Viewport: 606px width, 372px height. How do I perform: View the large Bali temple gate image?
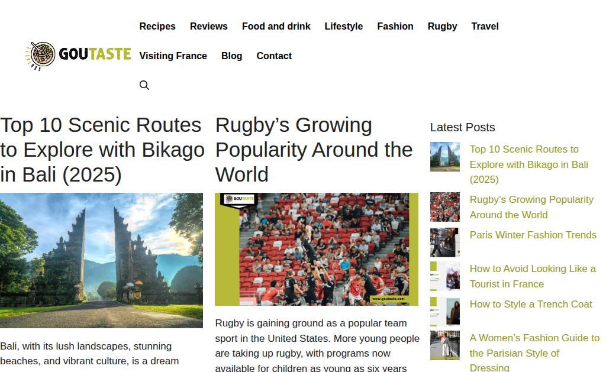(101, 260)
